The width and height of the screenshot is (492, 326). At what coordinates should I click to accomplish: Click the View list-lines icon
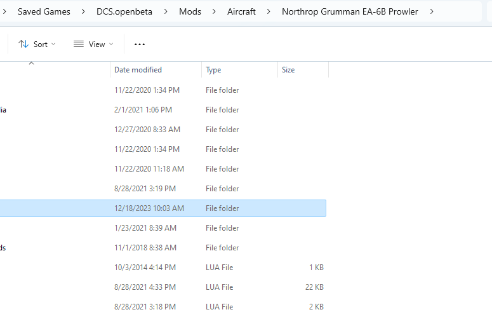pyautogui.click(x=79, y=44)
